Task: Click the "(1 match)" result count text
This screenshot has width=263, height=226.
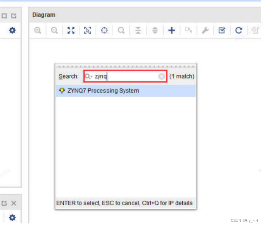Action: click(x=182, y=76)
